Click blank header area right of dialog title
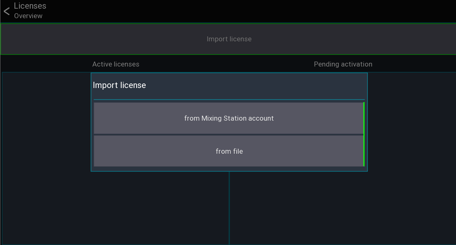This screenshot has width=456, height=245. coord(256,86)
